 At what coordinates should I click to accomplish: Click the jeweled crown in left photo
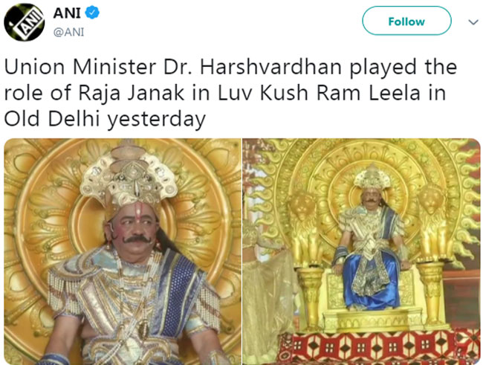pos(129,176)
